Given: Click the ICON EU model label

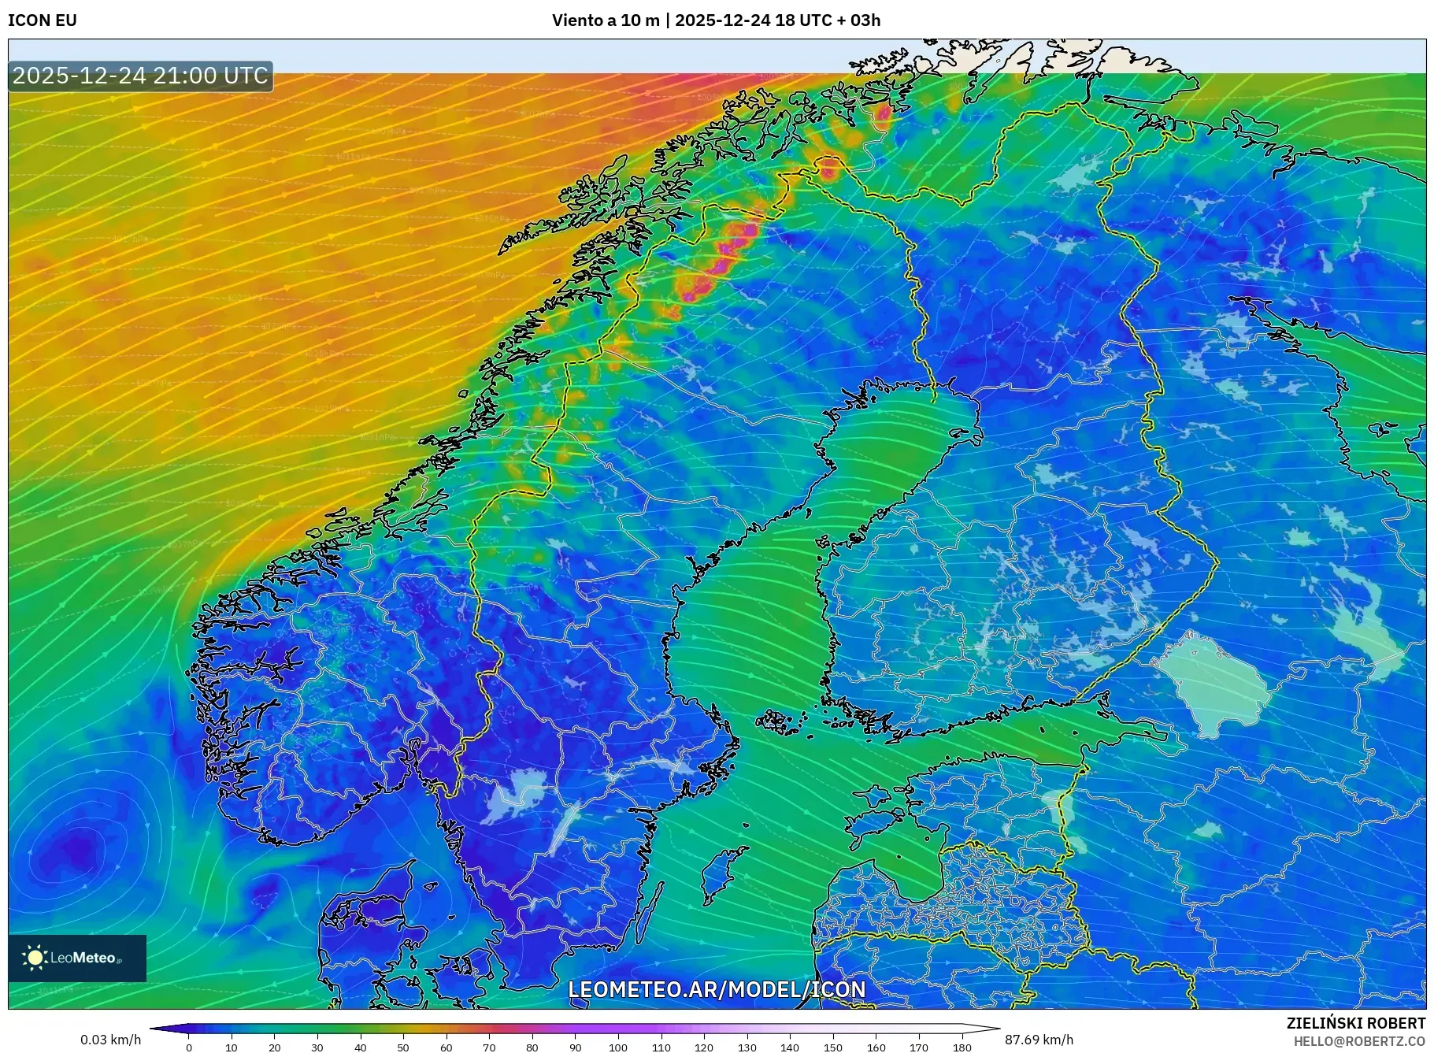Looking at the screenshot, I should (43, 20).
